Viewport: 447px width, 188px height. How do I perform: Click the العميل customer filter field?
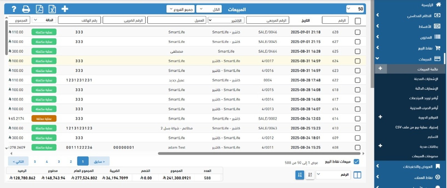177,20
